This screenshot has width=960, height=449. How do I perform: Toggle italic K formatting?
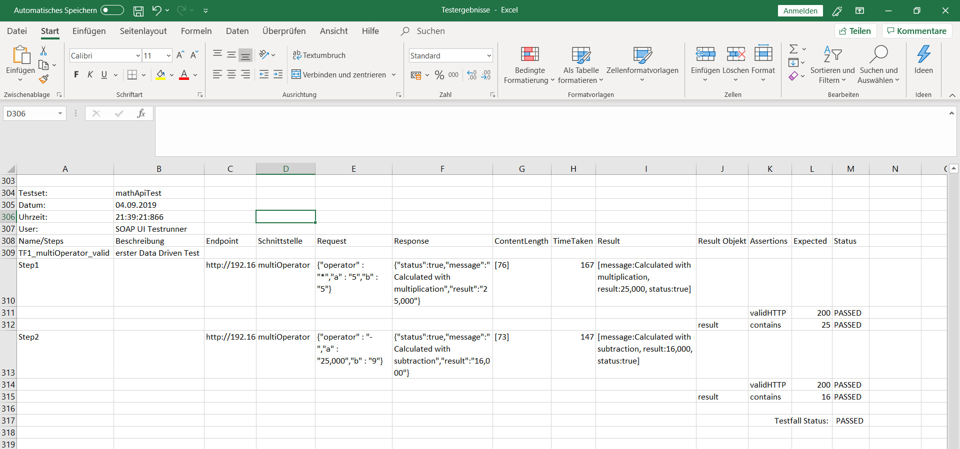point(90,75)
